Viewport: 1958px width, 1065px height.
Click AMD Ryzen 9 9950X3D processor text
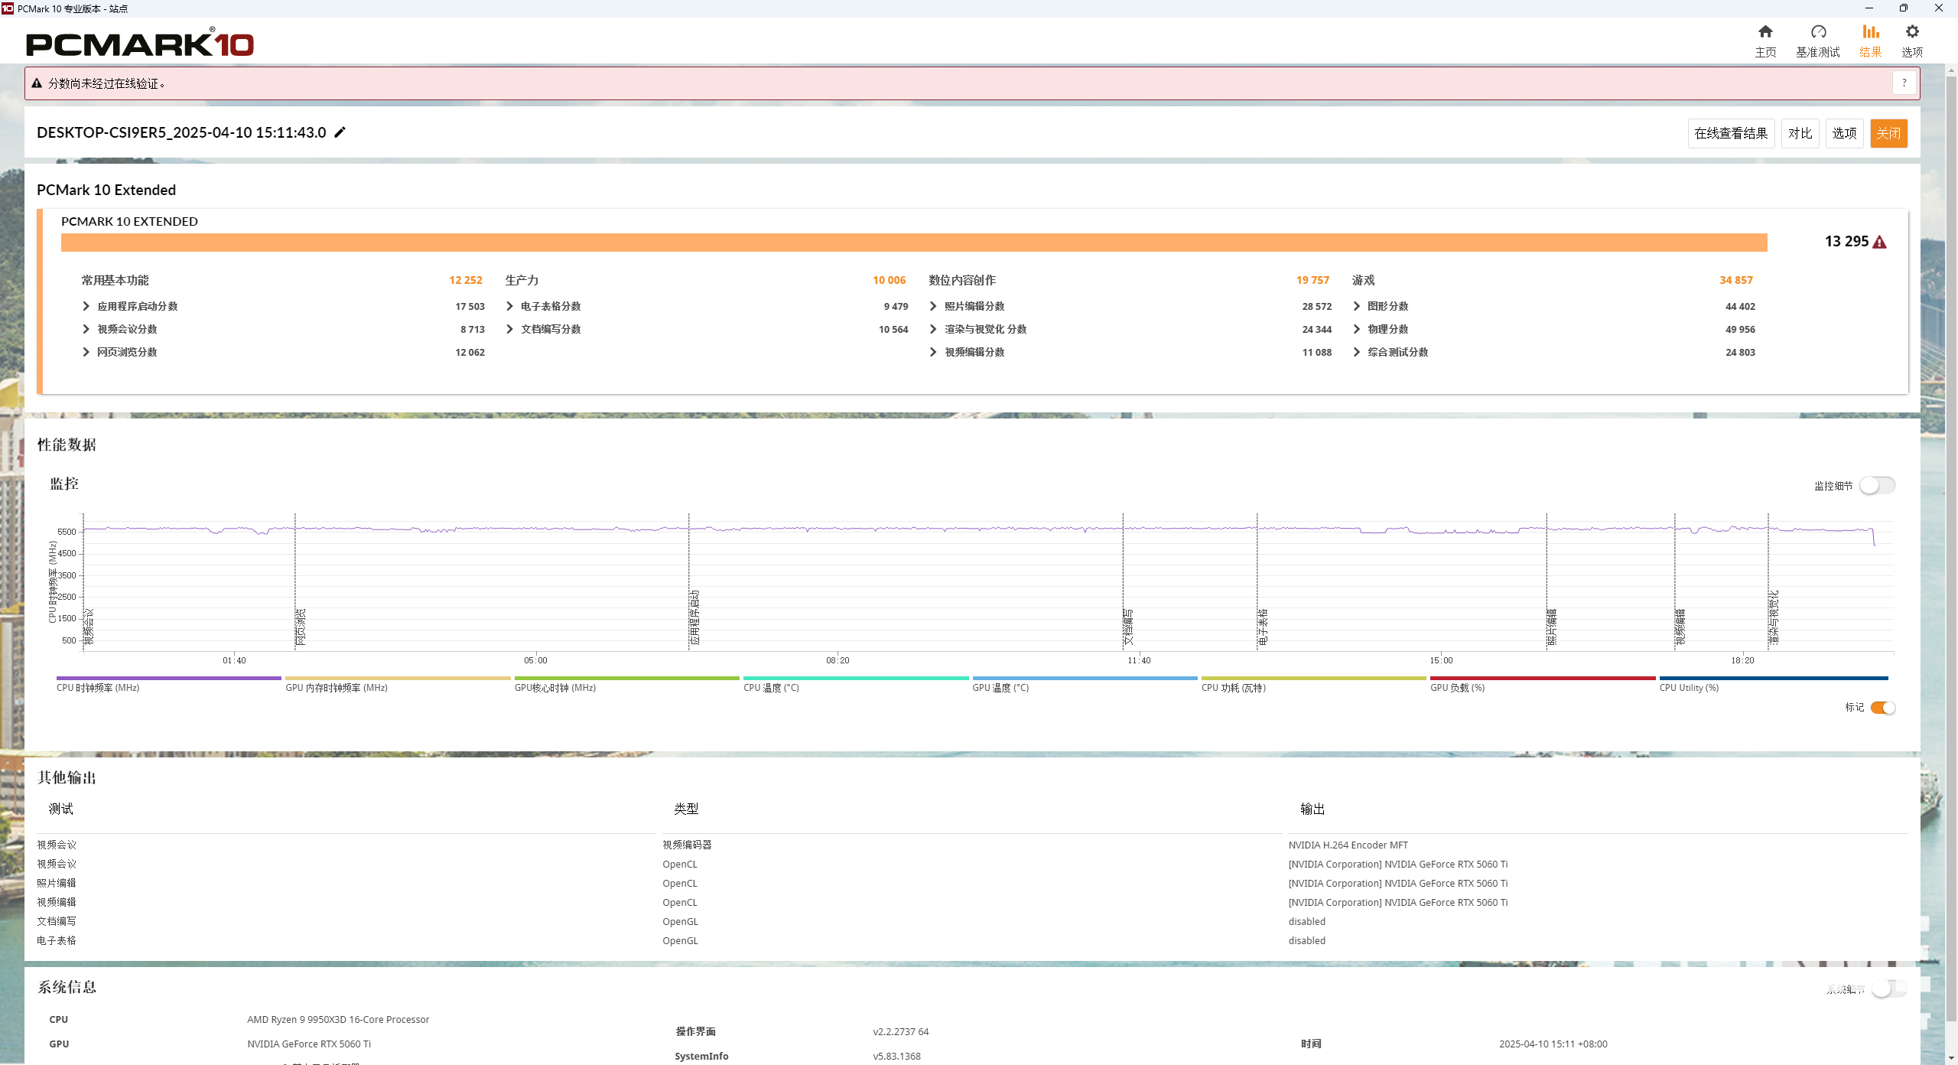click(338, 1019)
